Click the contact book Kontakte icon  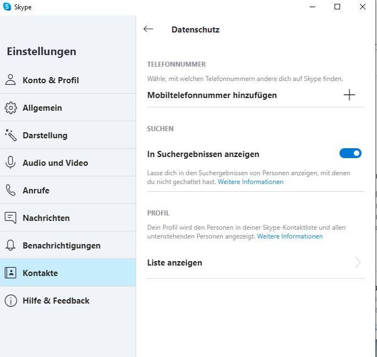pyautogui.click(x=10, y=273)
